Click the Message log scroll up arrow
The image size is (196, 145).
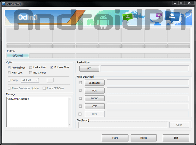tap(70, 99)
